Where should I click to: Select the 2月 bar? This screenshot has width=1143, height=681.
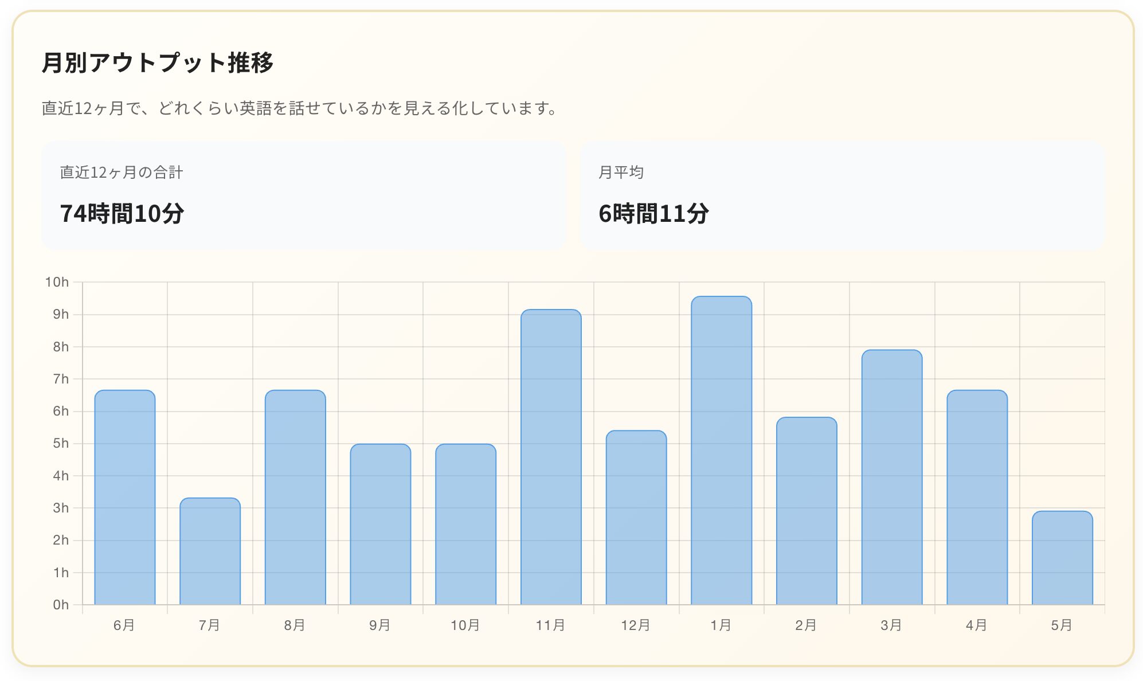coord(807,511)
